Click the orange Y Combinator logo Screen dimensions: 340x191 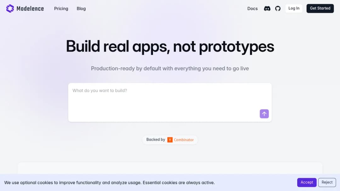point(170,140)
